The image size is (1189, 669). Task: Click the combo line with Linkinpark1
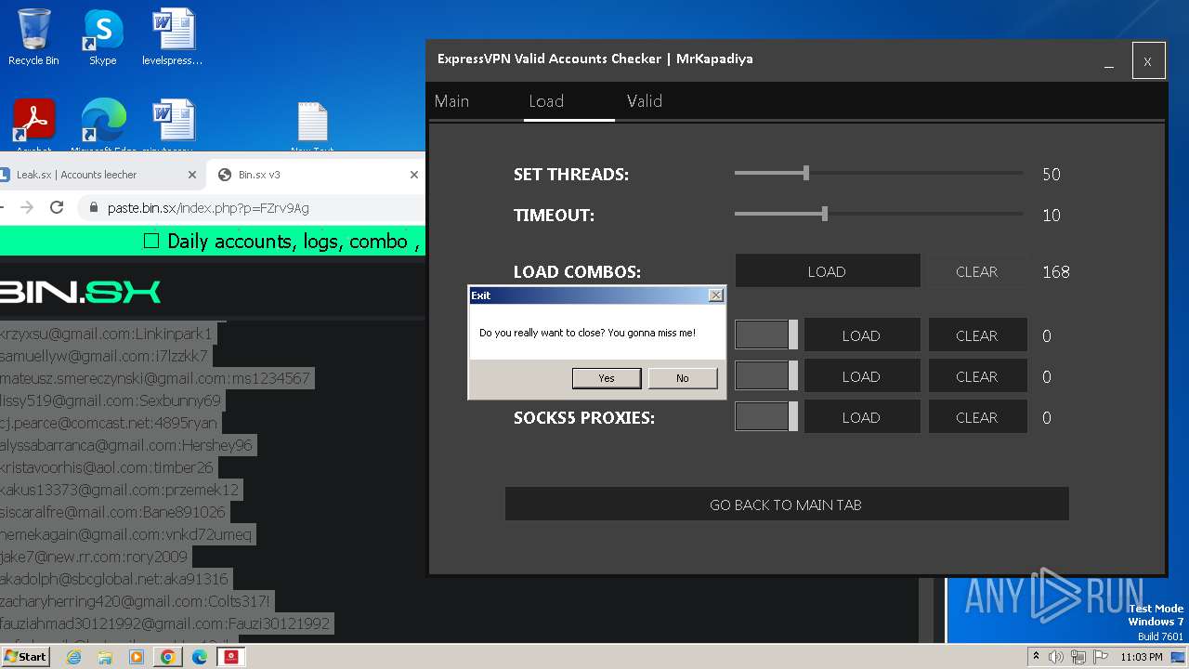(106, 334)
